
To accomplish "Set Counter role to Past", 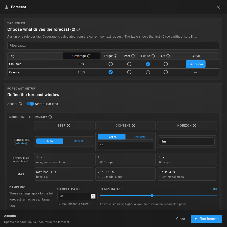I will pyautogui.click(x=129, y=72).
